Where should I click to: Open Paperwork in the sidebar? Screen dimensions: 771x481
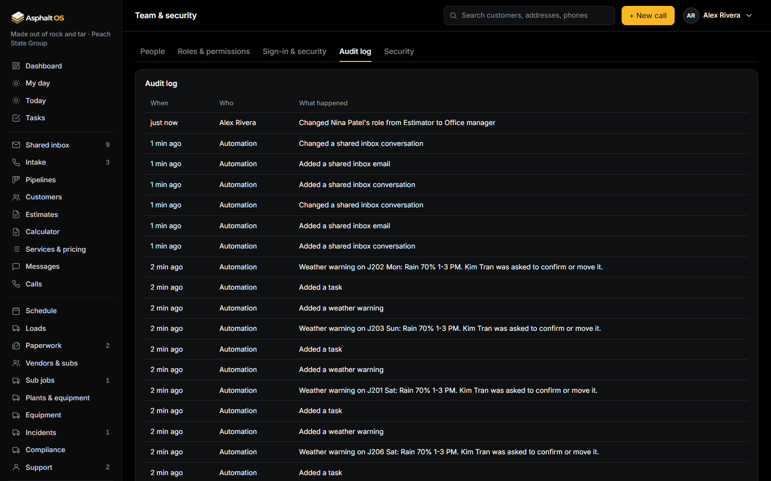62,346
